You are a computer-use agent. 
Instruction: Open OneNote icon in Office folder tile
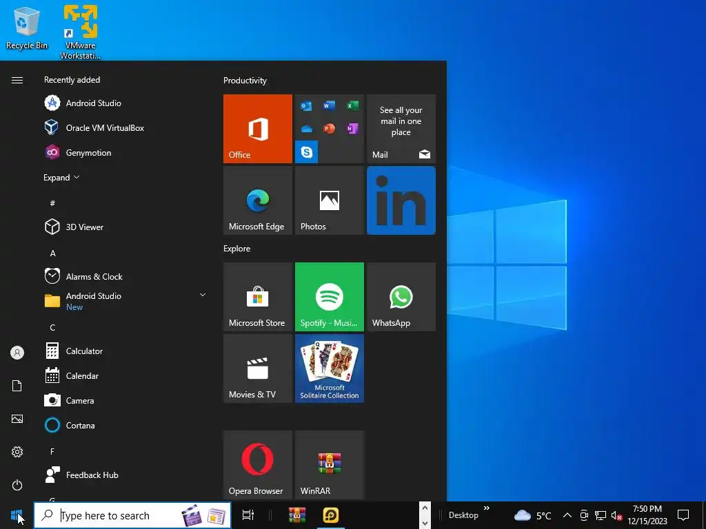352,129
